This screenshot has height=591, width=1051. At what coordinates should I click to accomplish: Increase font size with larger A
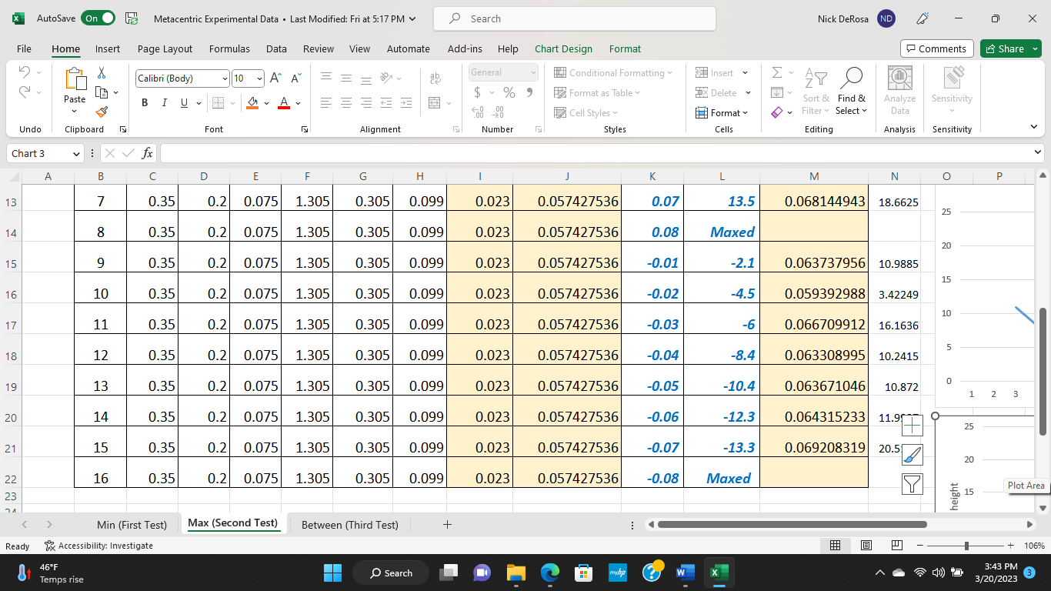tap(275, 78)
